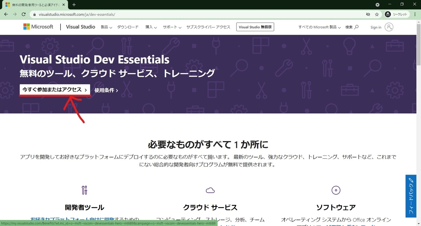Click the クラウド サービス cloud icon
Screen dimensions: 421x226
[210, 190]
